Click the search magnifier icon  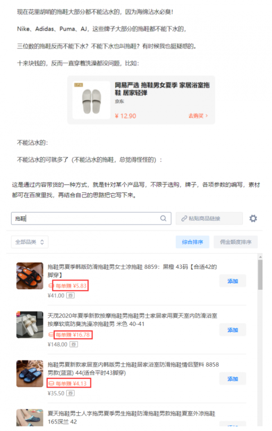tap(163, 218)
